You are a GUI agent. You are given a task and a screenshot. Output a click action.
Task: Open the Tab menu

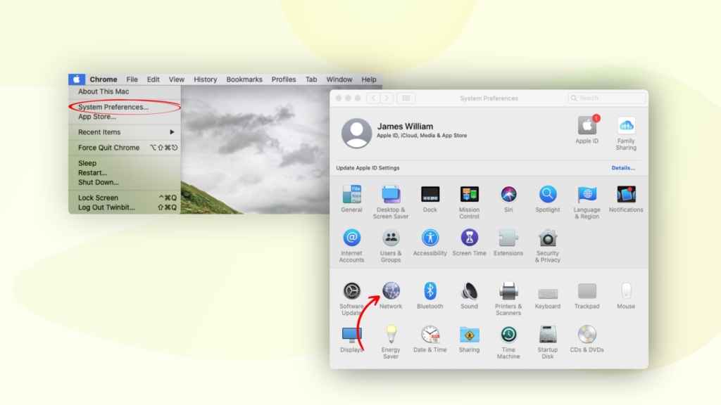tap(311, 79)
